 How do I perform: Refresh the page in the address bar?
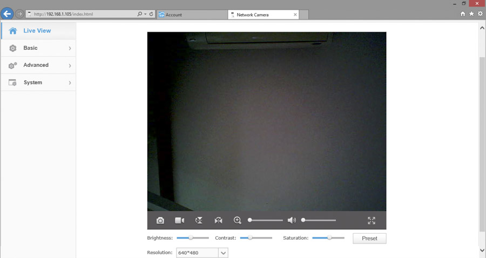(x=151, y=14)
